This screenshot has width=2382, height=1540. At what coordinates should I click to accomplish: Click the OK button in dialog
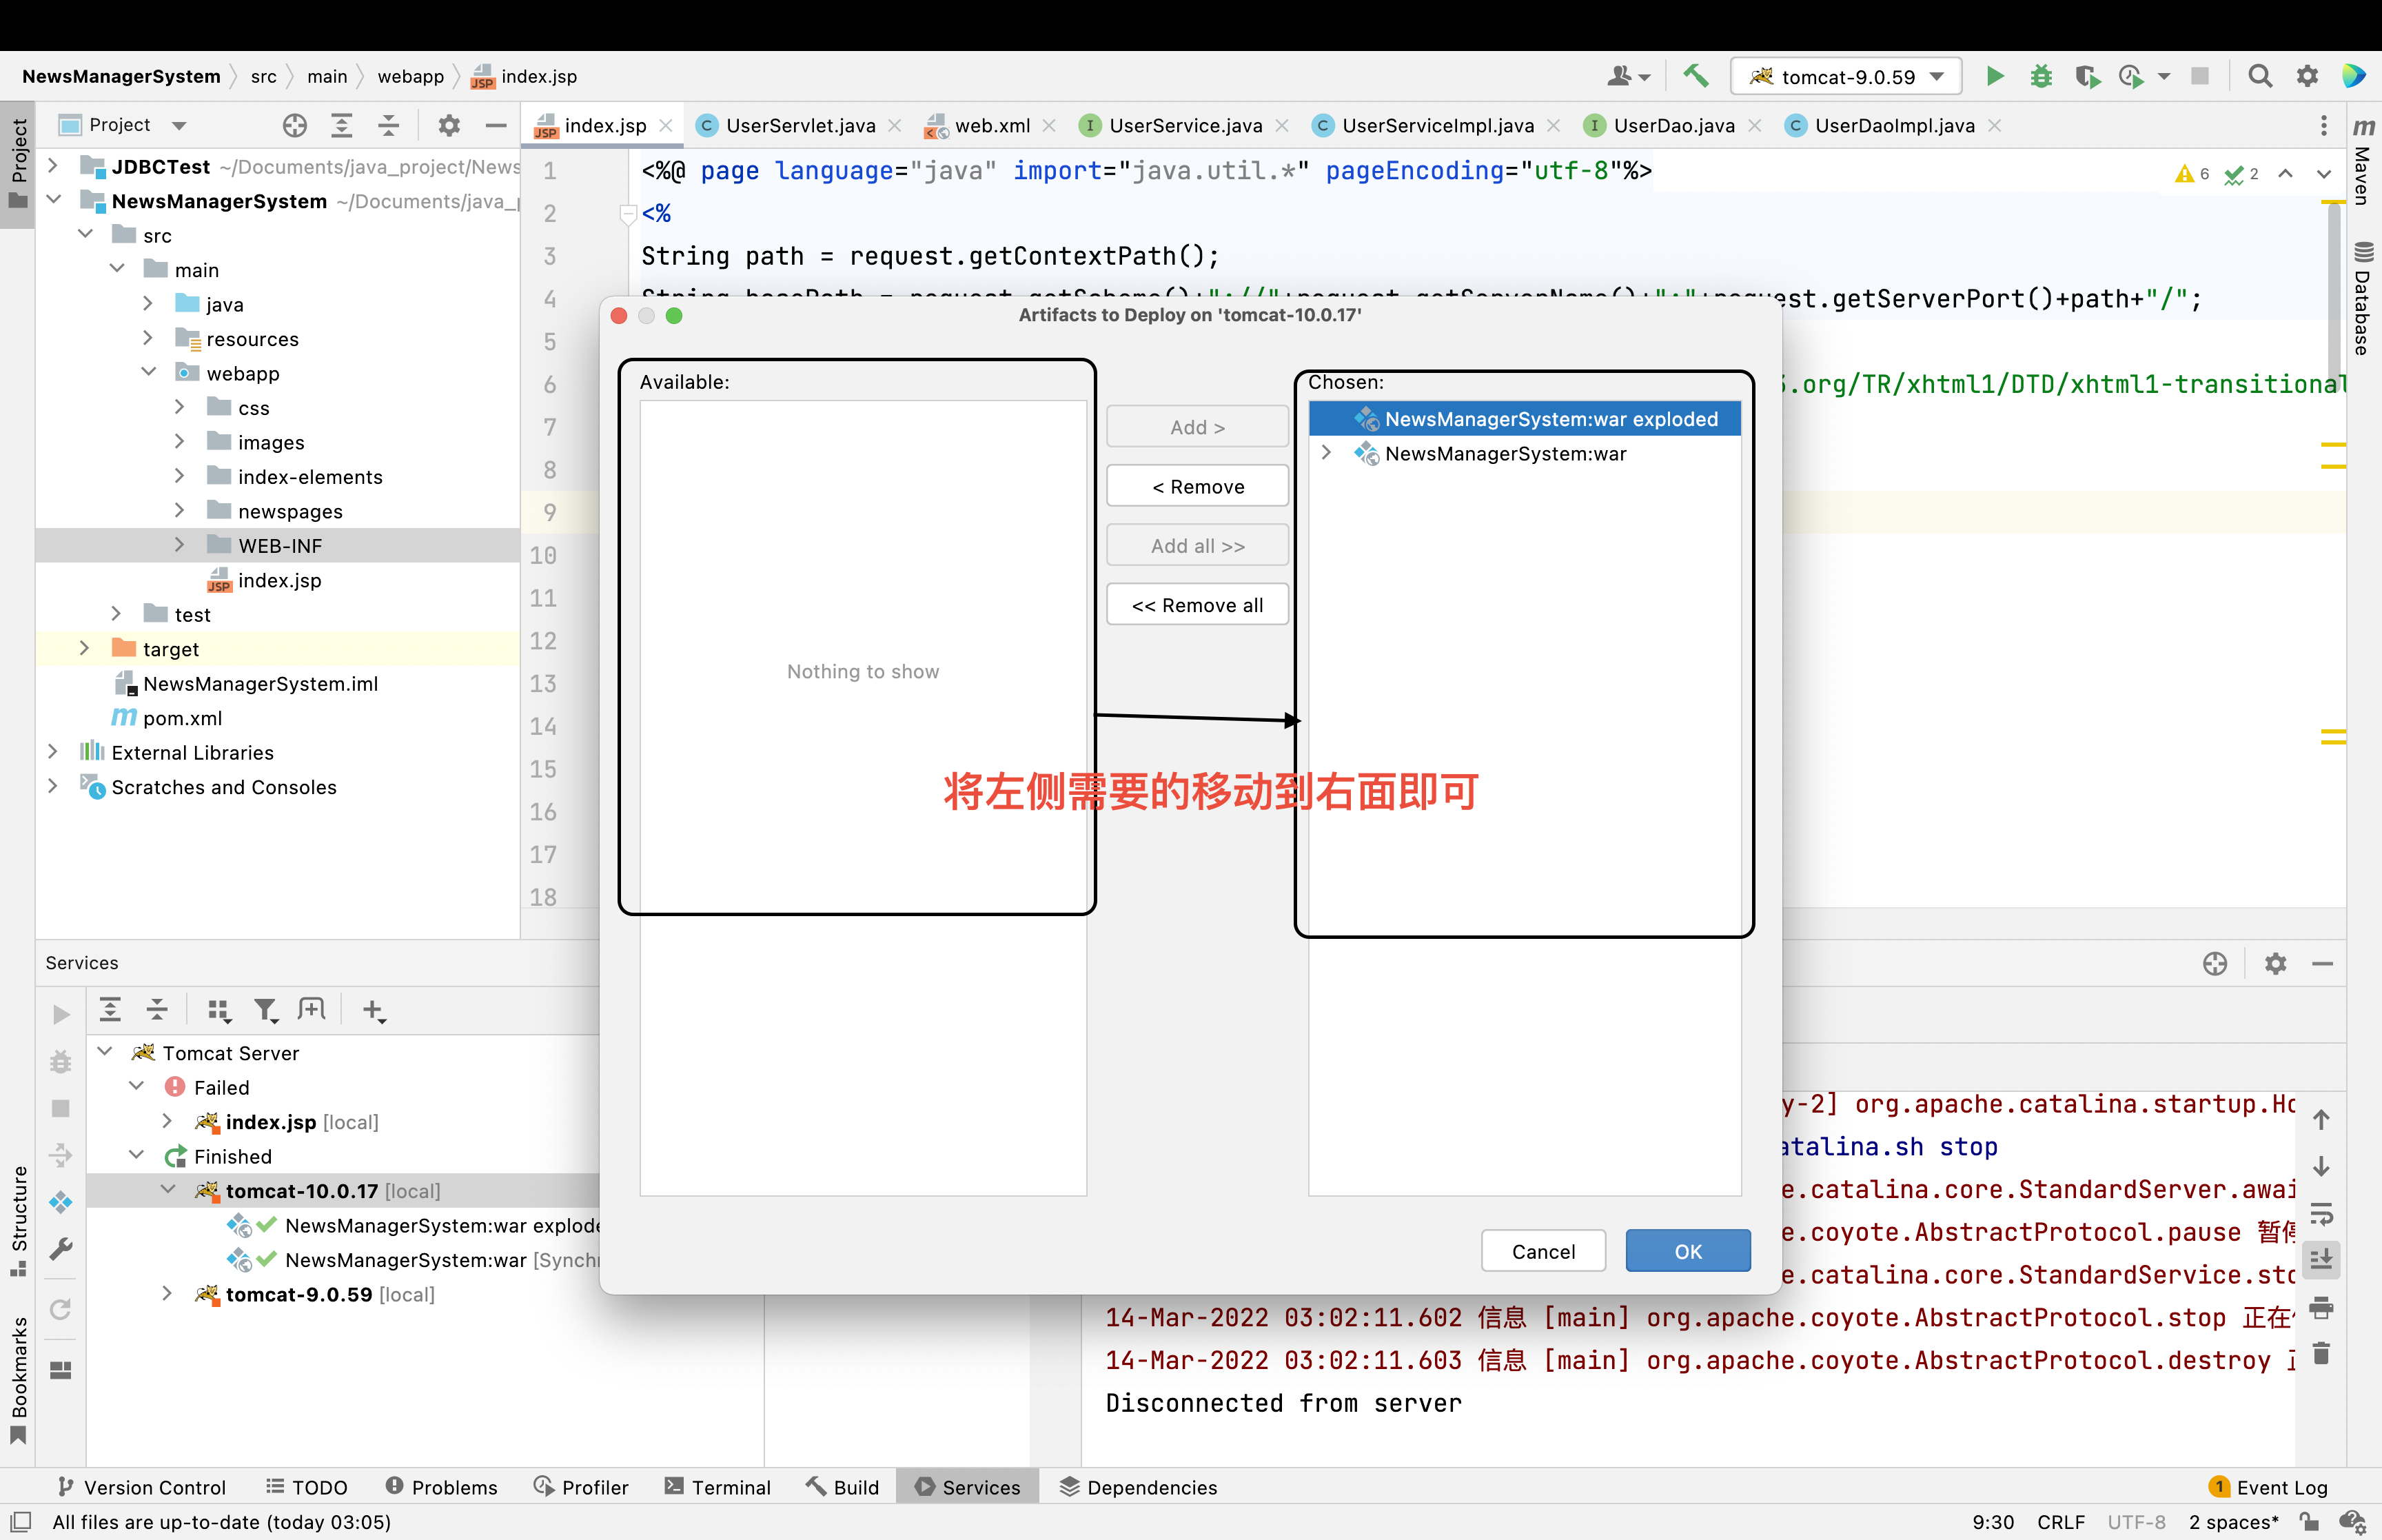click(1687, 1251)
